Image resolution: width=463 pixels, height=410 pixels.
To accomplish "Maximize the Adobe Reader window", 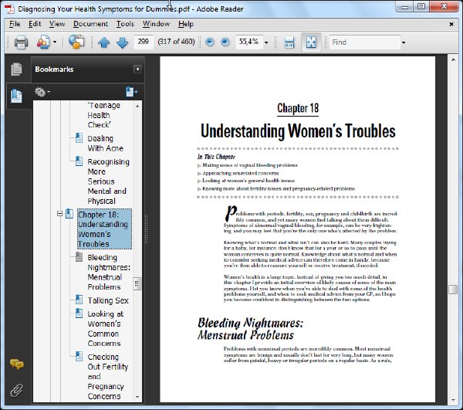I will click(421, 6).
